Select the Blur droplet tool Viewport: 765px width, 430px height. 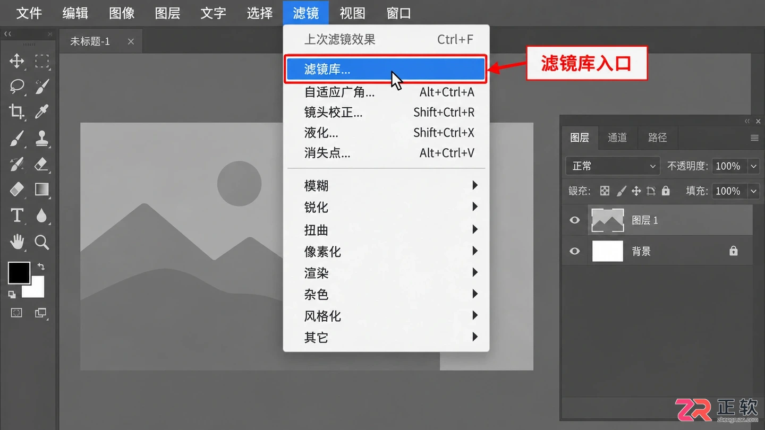click(42, 215)
